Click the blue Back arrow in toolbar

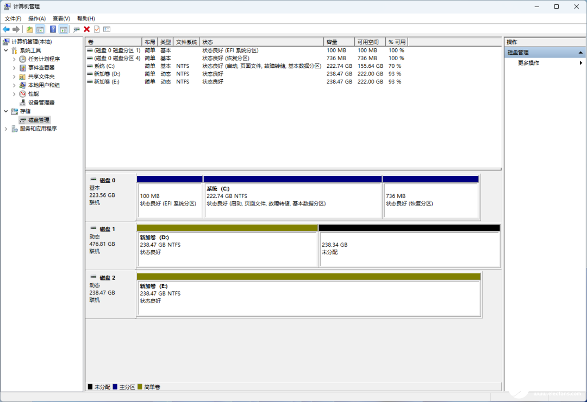tap(6, 29)
